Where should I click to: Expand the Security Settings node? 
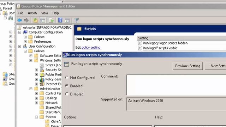pyautogui.click(x=36, y=70)
